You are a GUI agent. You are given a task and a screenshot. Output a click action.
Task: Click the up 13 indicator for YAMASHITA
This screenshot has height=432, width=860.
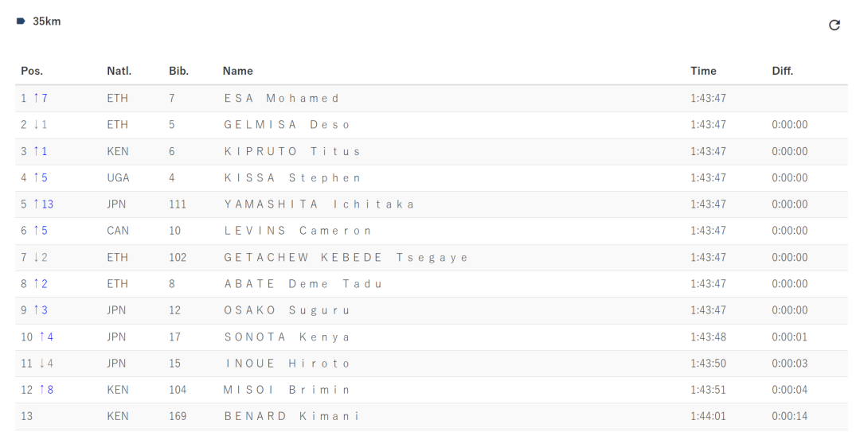(x=43, y=204)
